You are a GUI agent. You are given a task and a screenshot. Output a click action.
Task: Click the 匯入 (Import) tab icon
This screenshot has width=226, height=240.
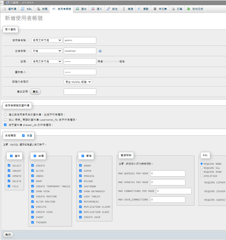93,9
